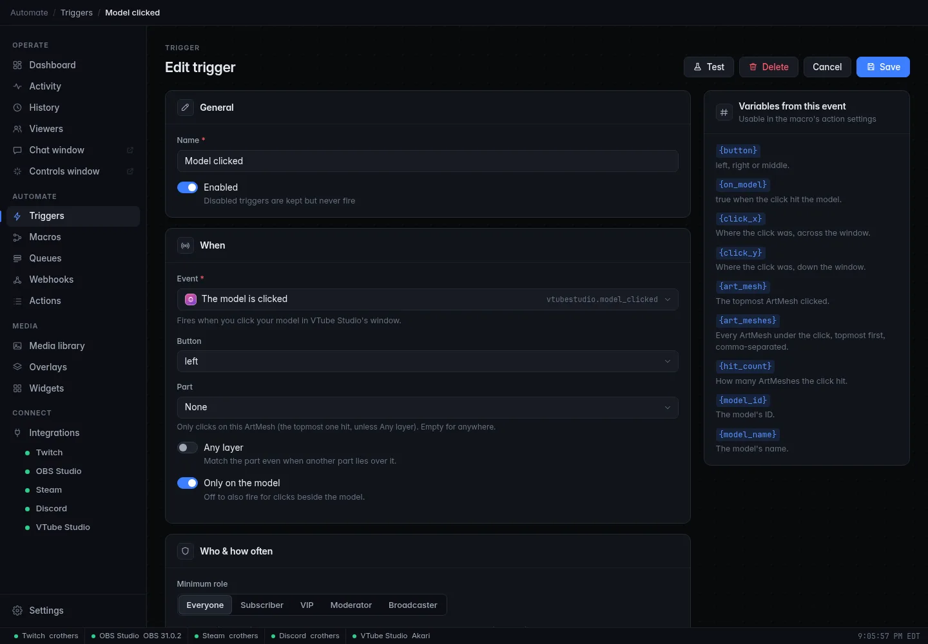
Task: Click the Integrations plug icon
Action: click(x=17, y=433)
